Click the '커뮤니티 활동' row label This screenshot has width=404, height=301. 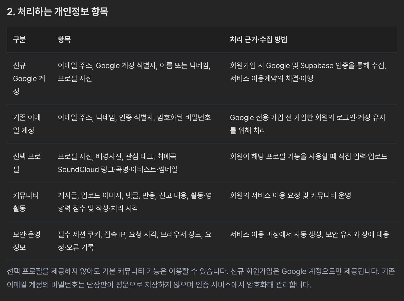coord(26,202)
